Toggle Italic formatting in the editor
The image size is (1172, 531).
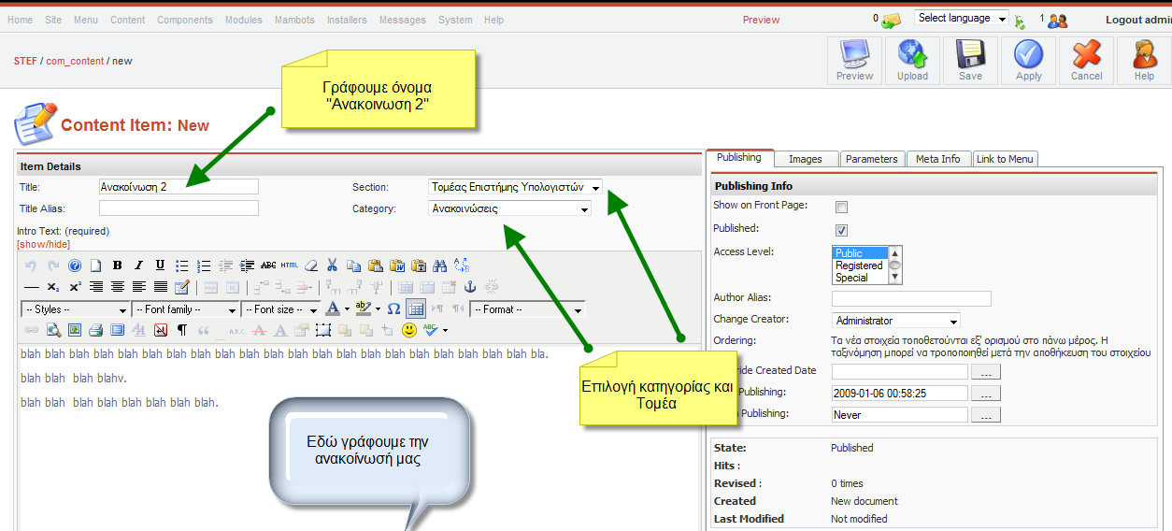[x=138, y=265]
